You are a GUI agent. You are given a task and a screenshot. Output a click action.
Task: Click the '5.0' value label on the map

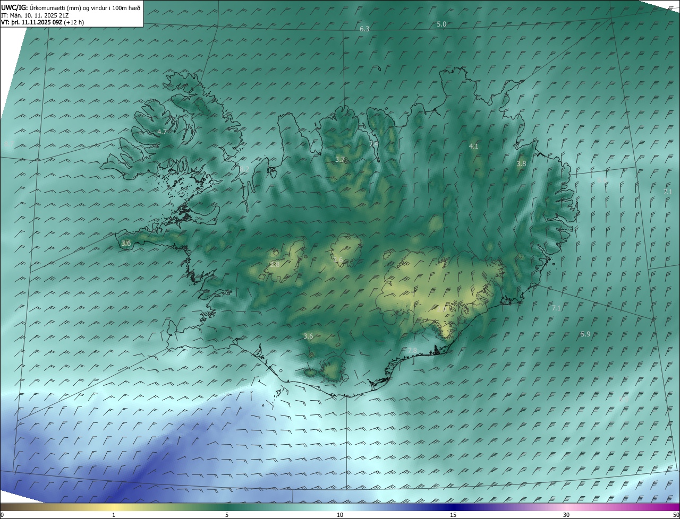[441, 24]
